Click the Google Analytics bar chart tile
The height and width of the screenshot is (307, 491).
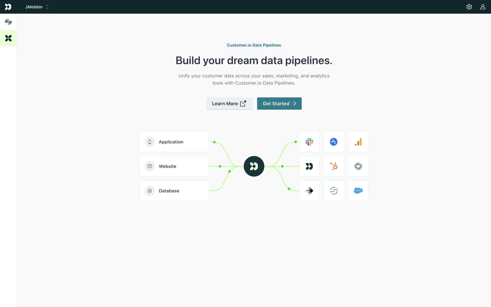[x=358, y=142]
